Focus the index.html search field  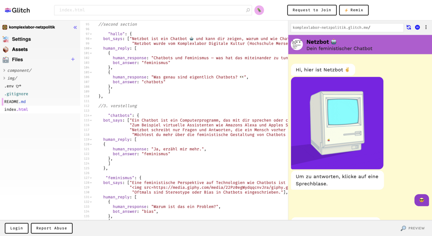pyautogui.click(x=153, y=10)
